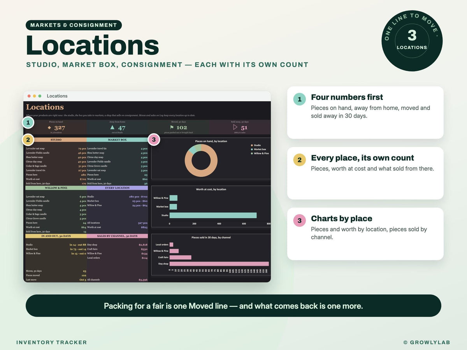Viewport: 467px width, 350px height.
Task: Open the Willow & Pine section header
Action: click(x=56, y=188)
